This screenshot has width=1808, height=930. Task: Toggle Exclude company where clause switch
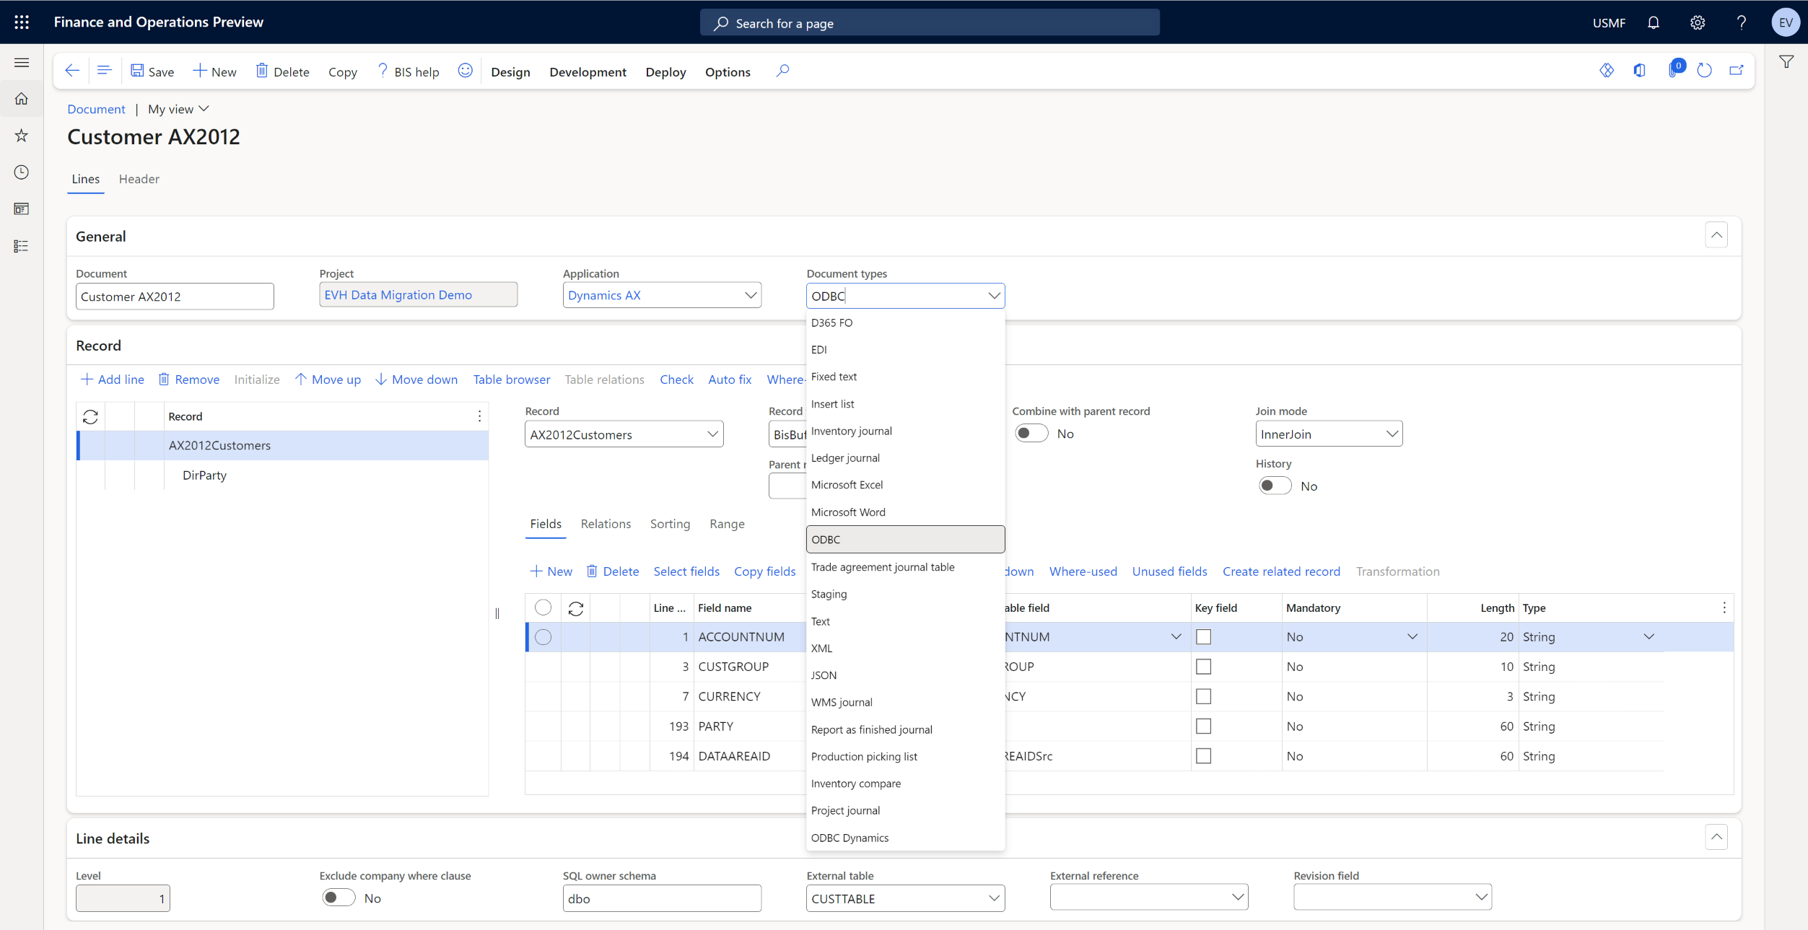point(338,898)
